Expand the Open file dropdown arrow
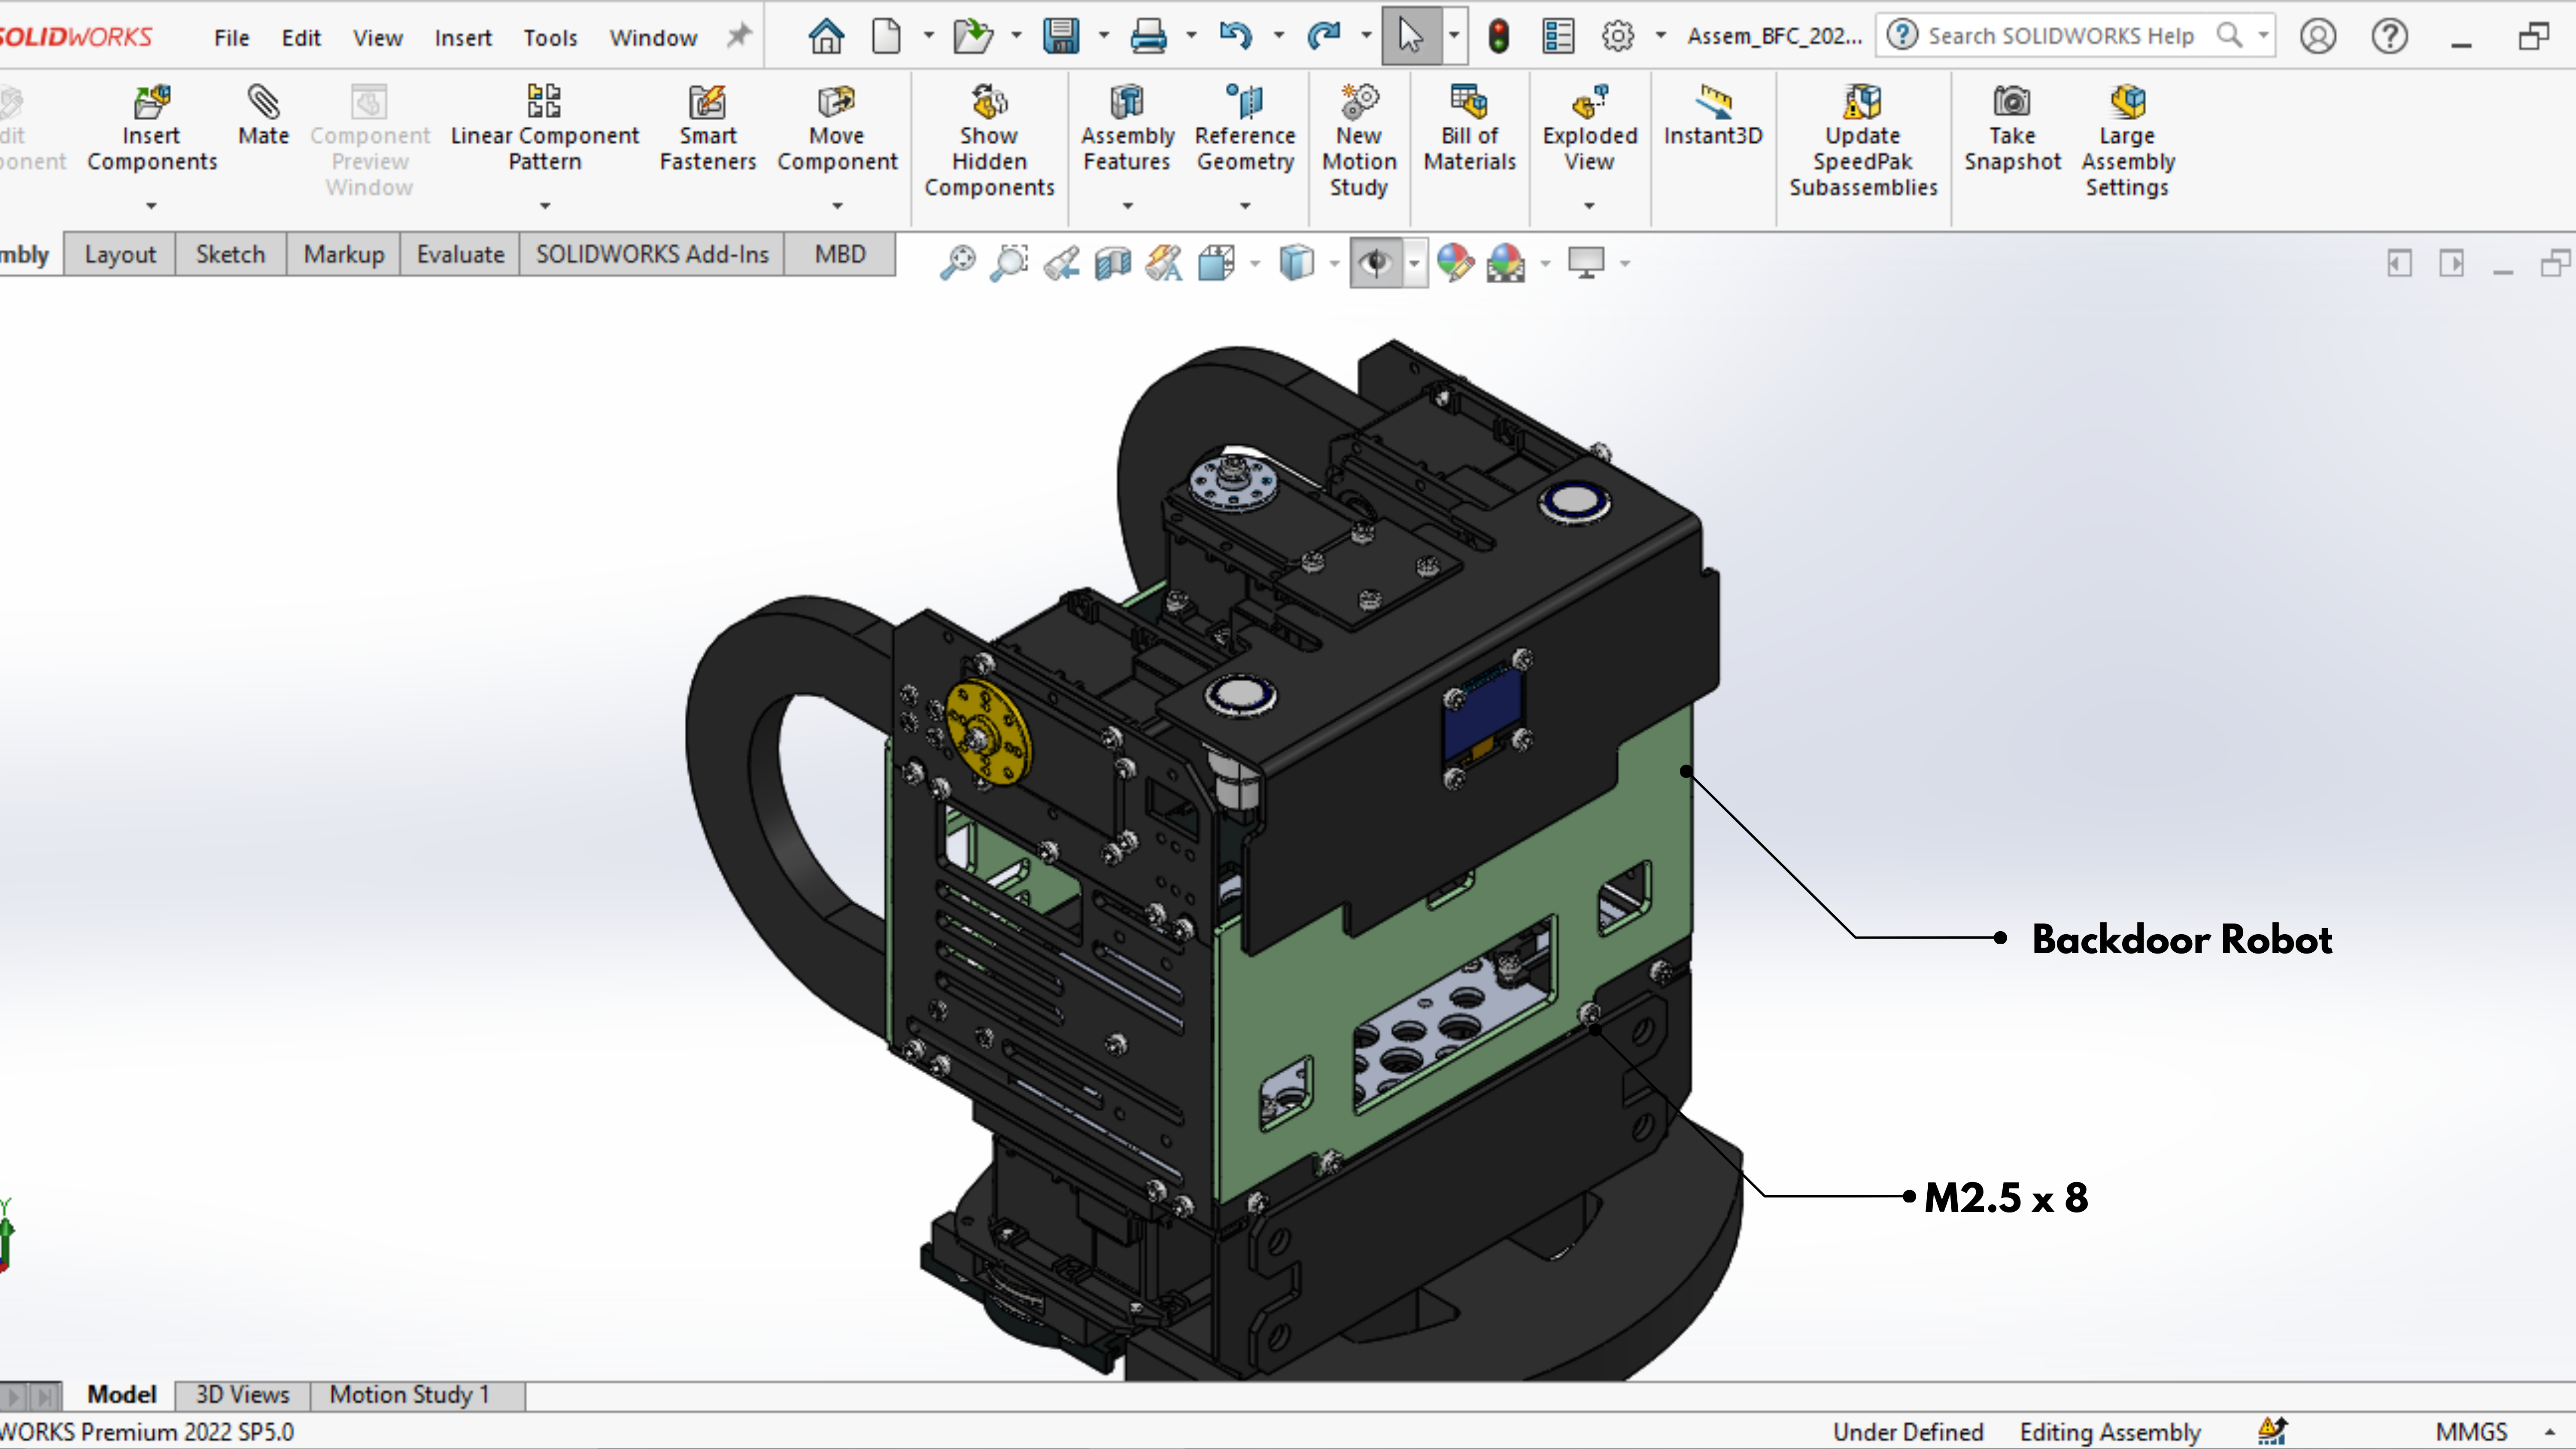This screenshot has width=2576, height=1449. pyautogui.click(x=1016, y=36)
